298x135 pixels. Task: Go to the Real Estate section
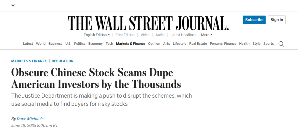[198, 44]
